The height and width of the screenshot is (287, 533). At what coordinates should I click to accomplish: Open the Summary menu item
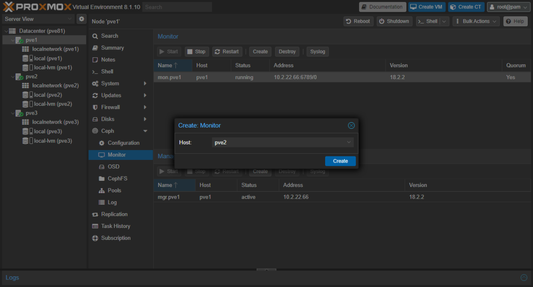(120, 48)
